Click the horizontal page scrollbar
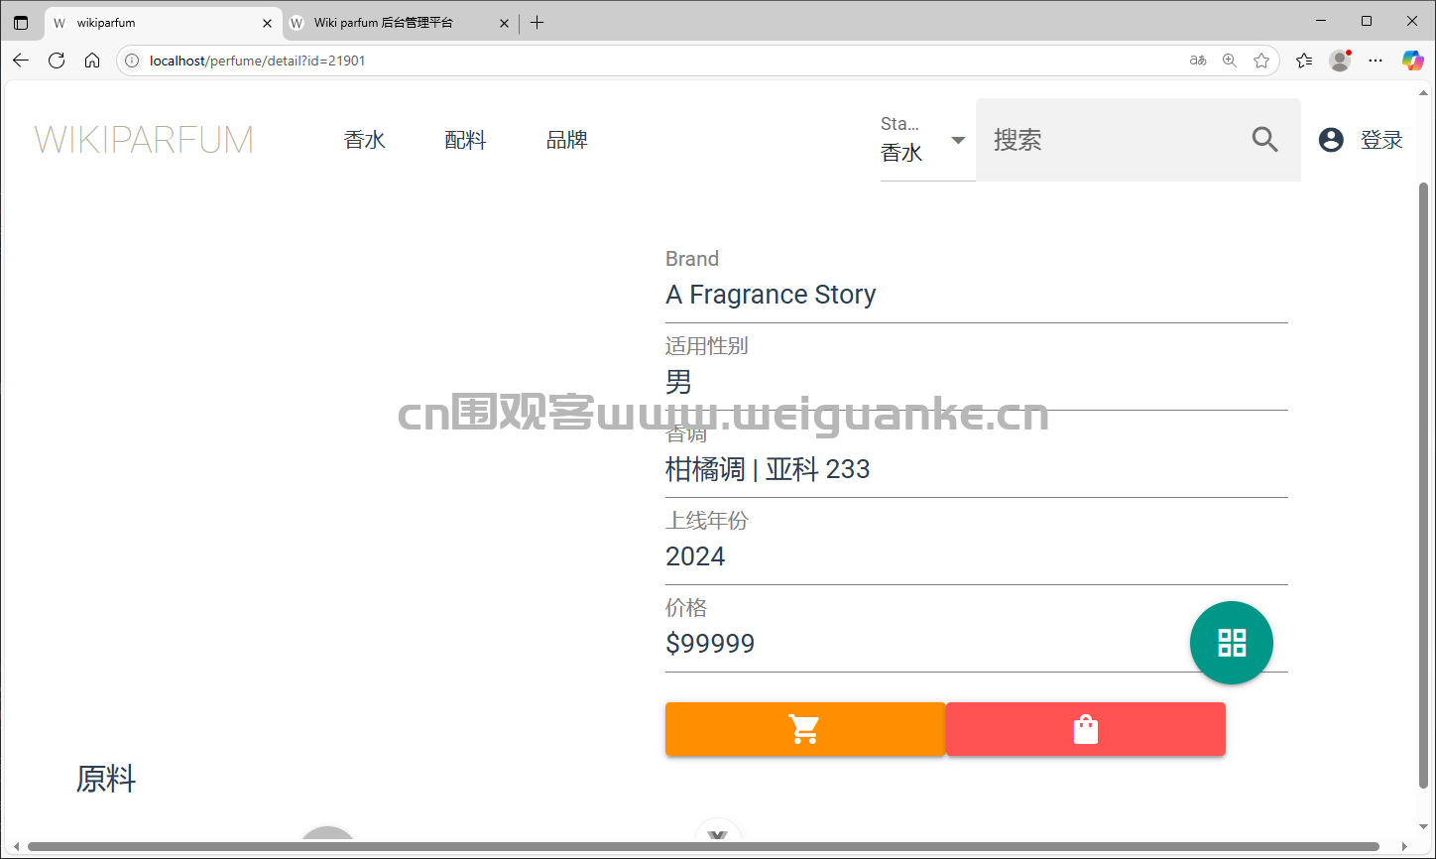1436x859 pixels. (703, 846)
